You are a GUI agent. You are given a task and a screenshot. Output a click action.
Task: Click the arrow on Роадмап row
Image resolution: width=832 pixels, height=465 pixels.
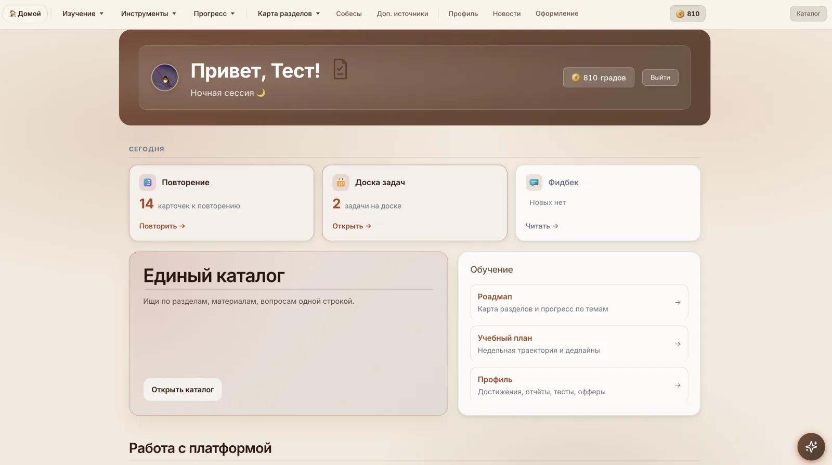point(678,302)
